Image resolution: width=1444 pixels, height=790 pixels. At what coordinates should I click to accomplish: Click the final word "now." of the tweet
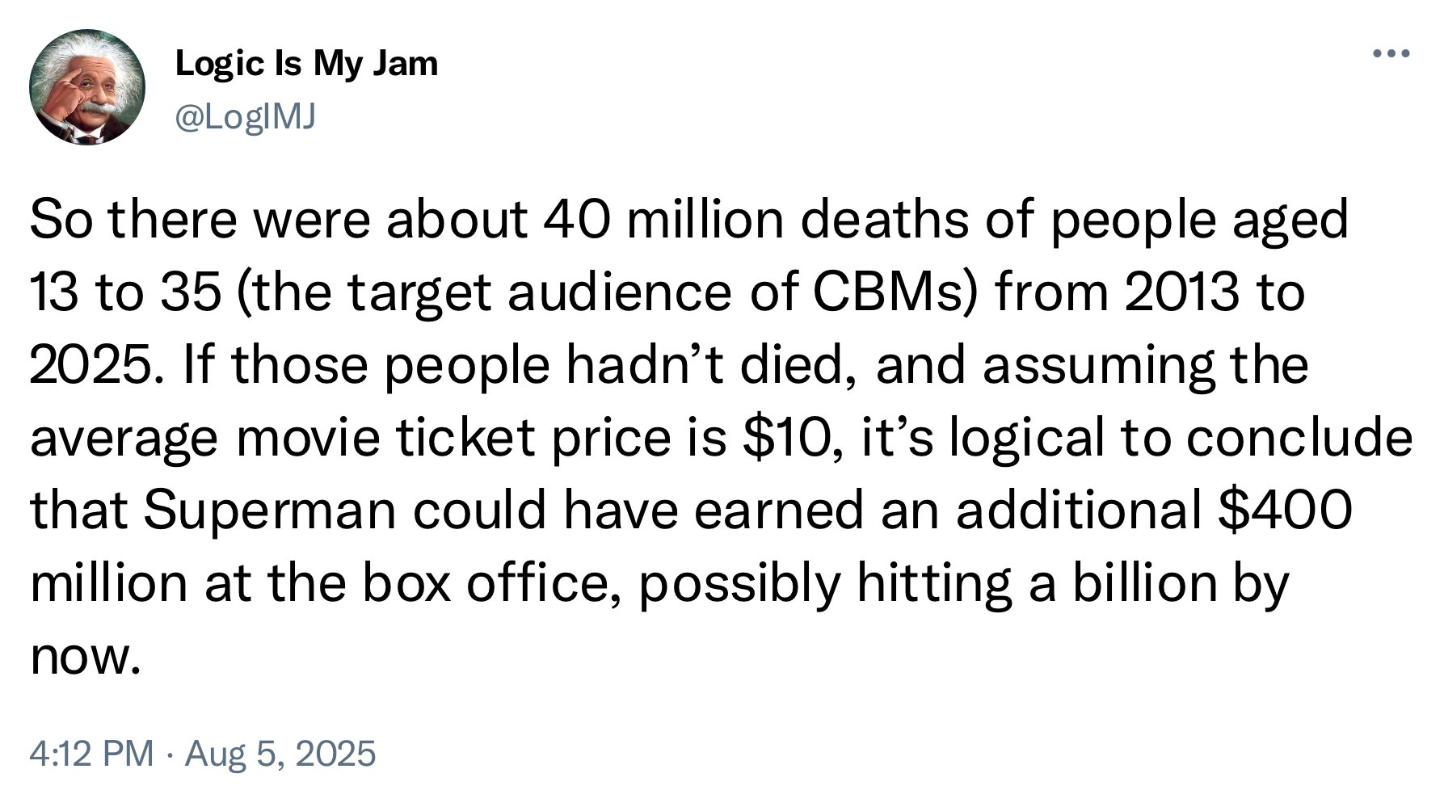pyautogui.click(x=80, y=657)
